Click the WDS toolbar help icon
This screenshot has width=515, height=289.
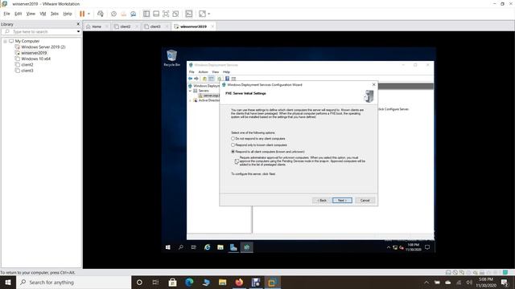point(227,79)
